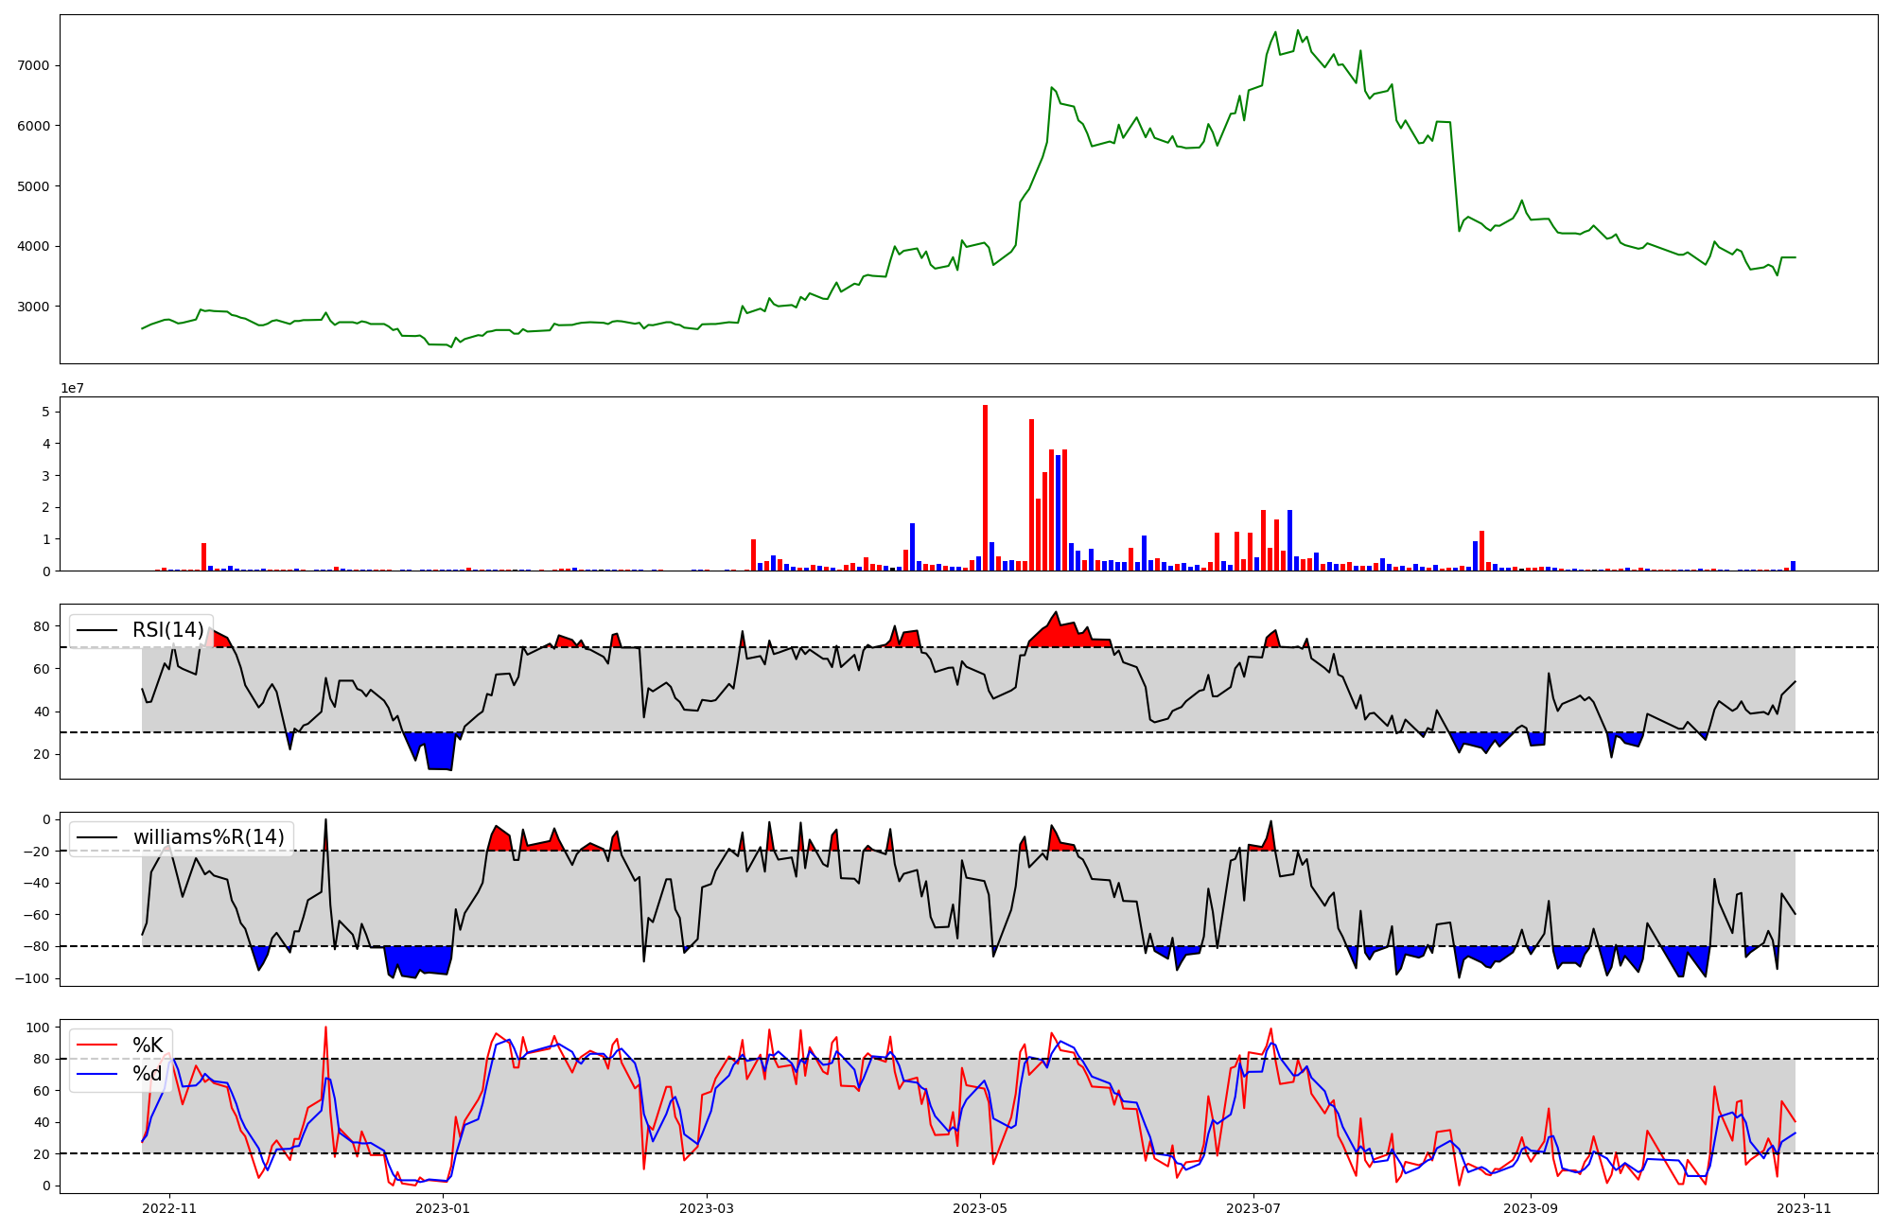Click the 2023-07 x-axis date label
Image resolution: width=1892 pixels, height=1230 pixels.
coord(1253,1208)
